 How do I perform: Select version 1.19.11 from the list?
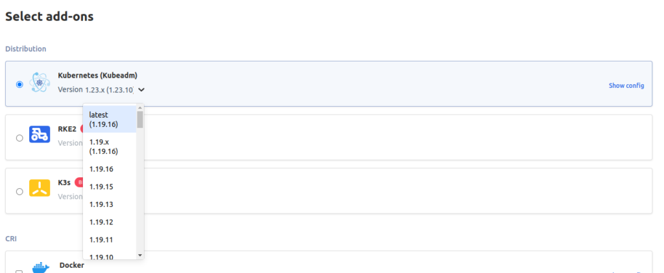pyautogui.click(x=110, y=240)
